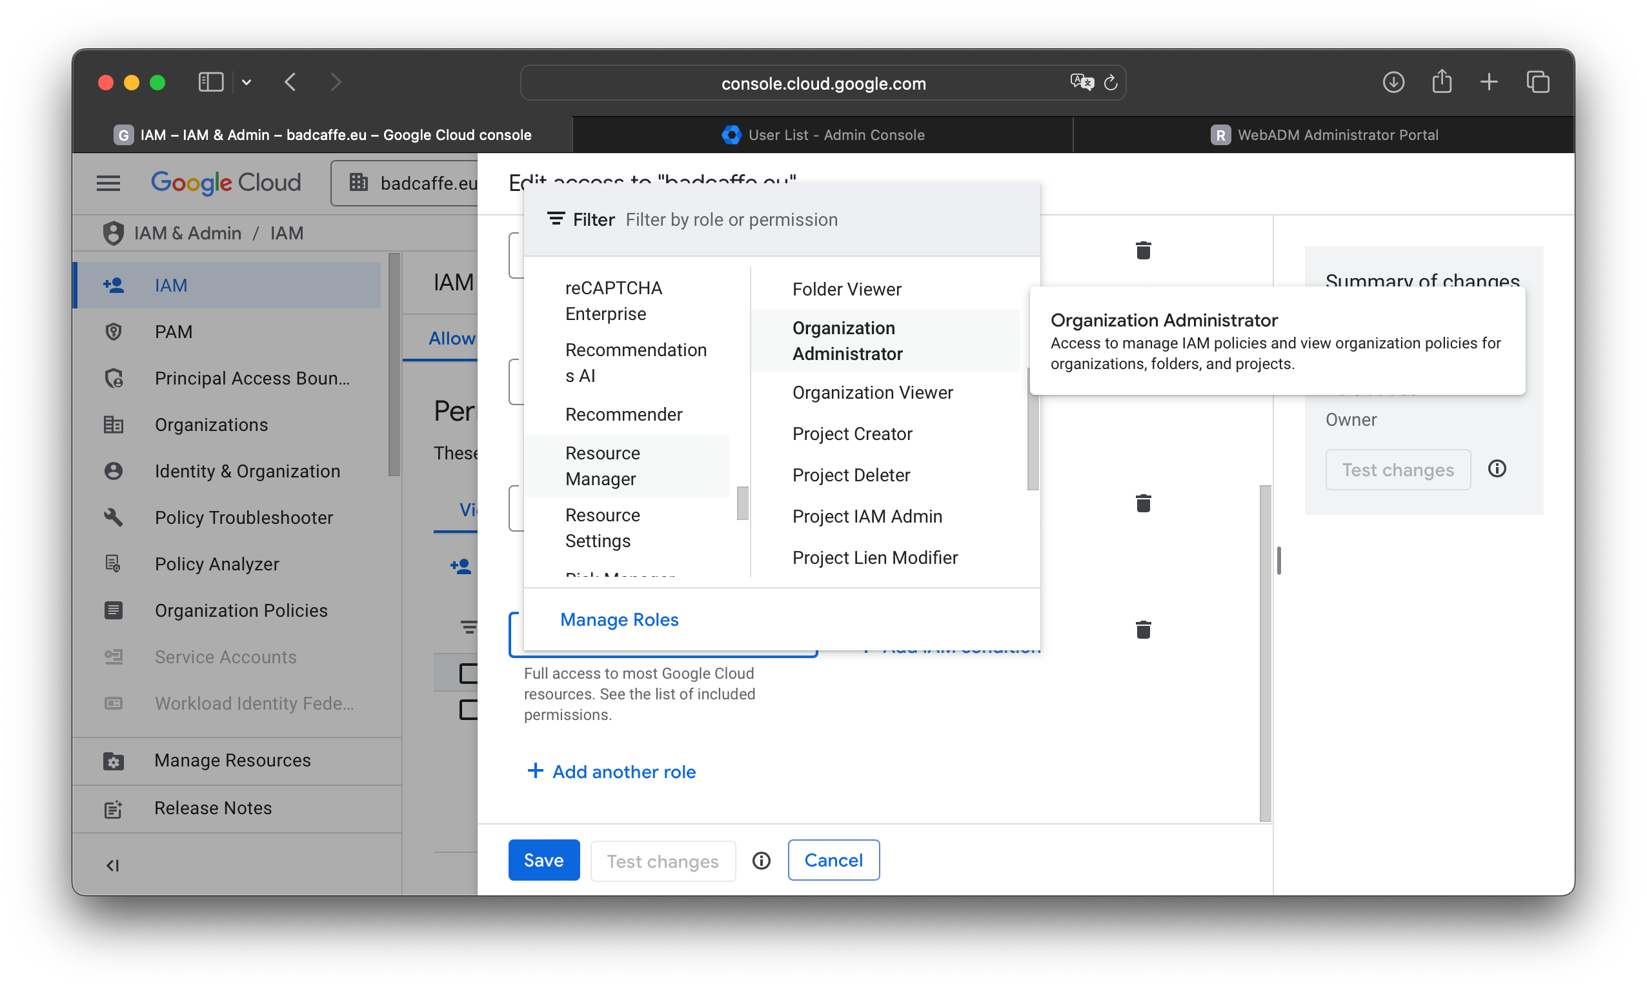The height and width of the screenshot is (991, 1647).
Task: Select the Resource Settings category
Action: [601, 528]
